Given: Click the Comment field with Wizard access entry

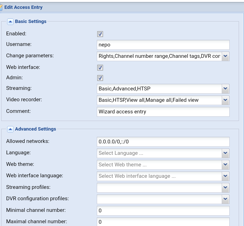Looking at the screenshot, I should [x=163, y=112].
